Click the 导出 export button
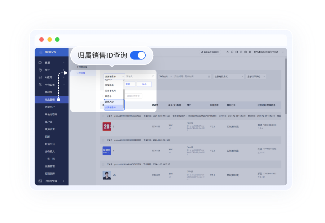This screenshot has width=325, height=223. (144, 84)
